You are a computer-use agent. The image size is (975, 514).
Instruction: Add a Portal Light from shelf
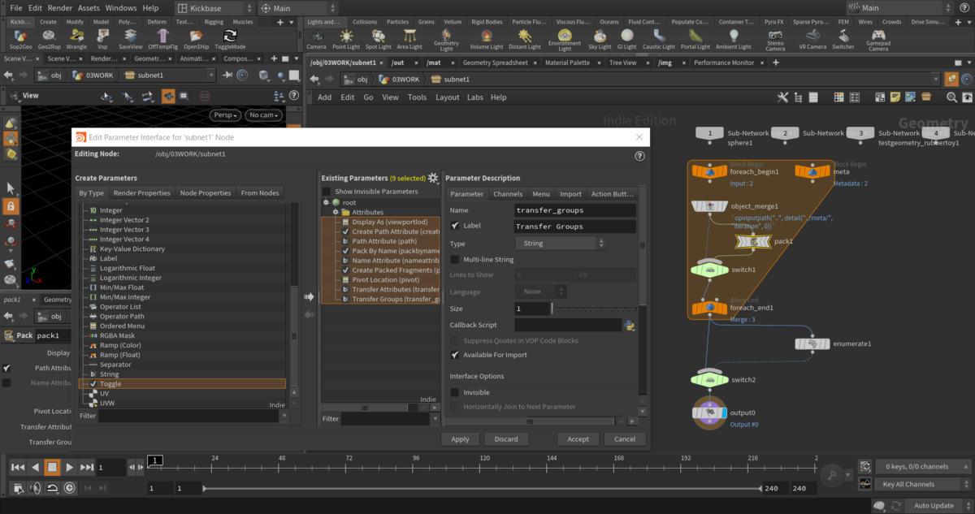(x=695, y=38)
